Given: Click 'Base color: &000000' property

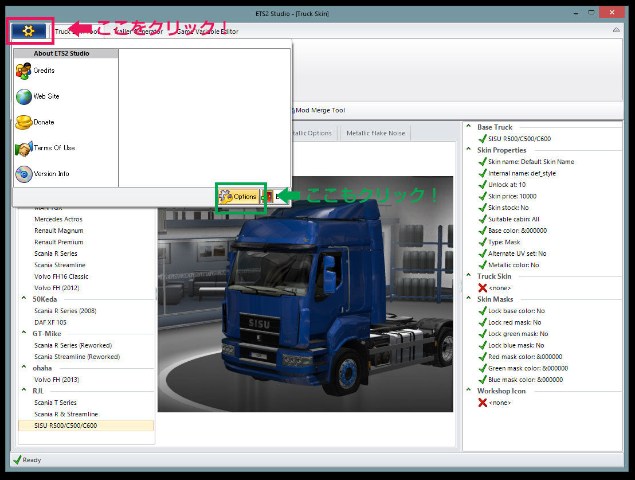Looking at the screenshot, I should click(513, 231).
